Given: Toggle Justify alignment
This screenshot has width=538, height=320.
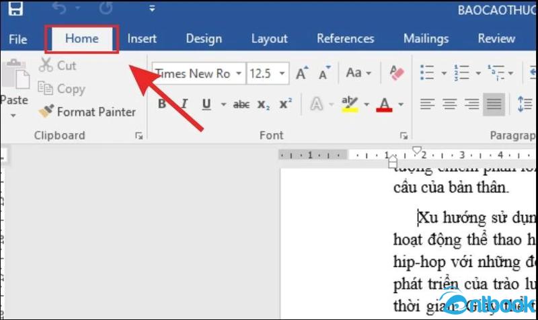Looking at the screenshot, I should (494, 104).
